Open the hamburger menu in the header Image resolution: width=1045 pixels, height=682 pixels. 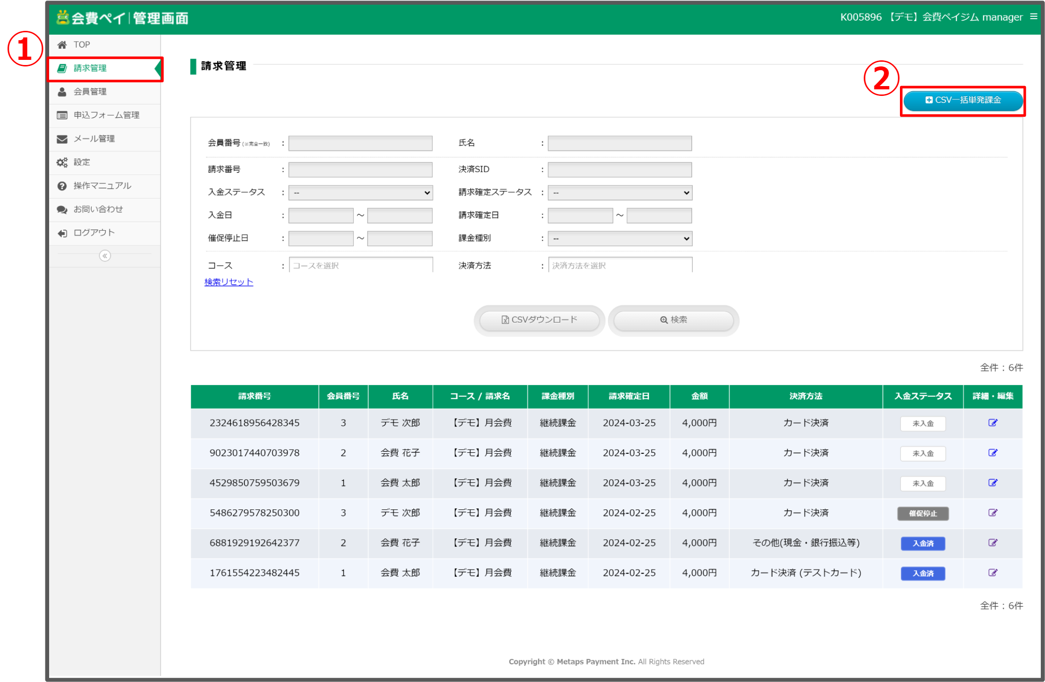point(1033,17)
